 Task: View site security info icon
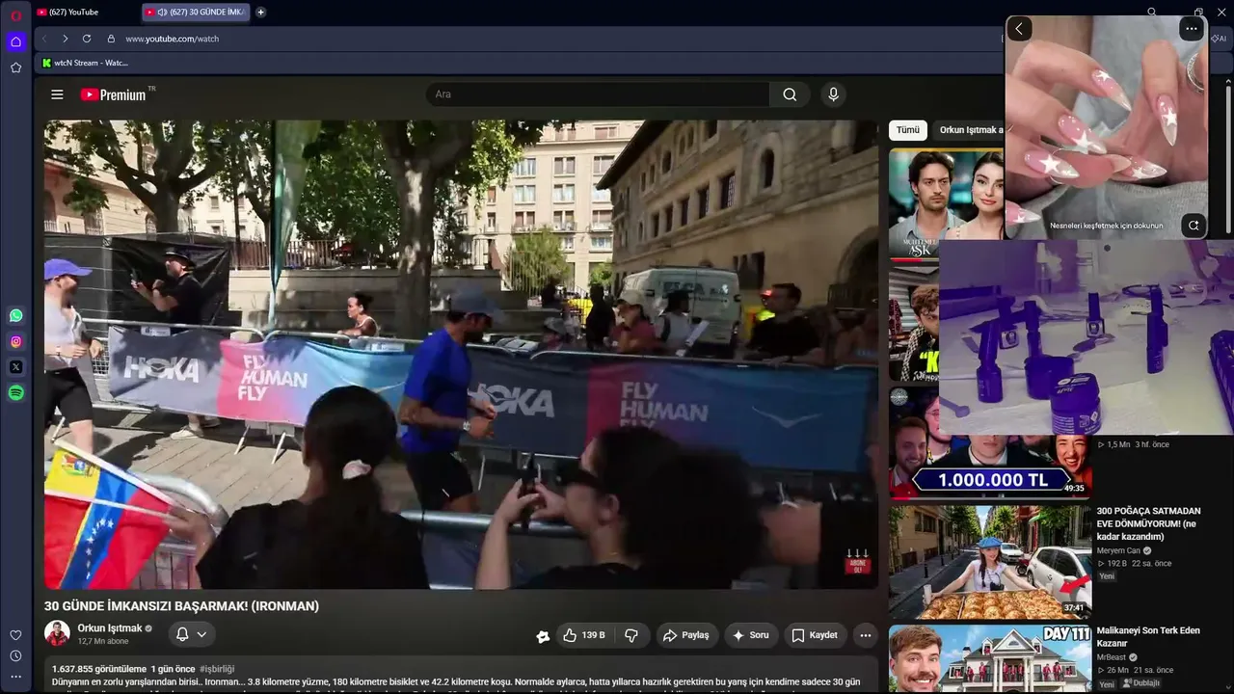click(111, 39)
